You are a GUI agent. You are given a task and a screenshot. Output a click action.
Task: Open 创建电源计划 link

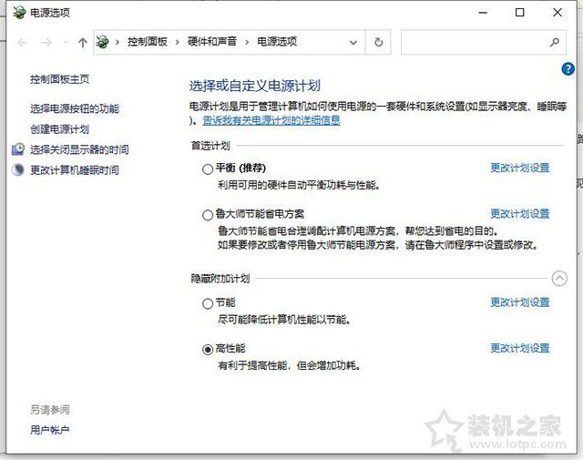[x=59, y=129]
